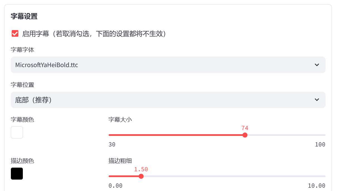Click the 字幕设置 section heading
This screenshot has height=191, width=340.
pyautogui.click(x=24, y=16)
